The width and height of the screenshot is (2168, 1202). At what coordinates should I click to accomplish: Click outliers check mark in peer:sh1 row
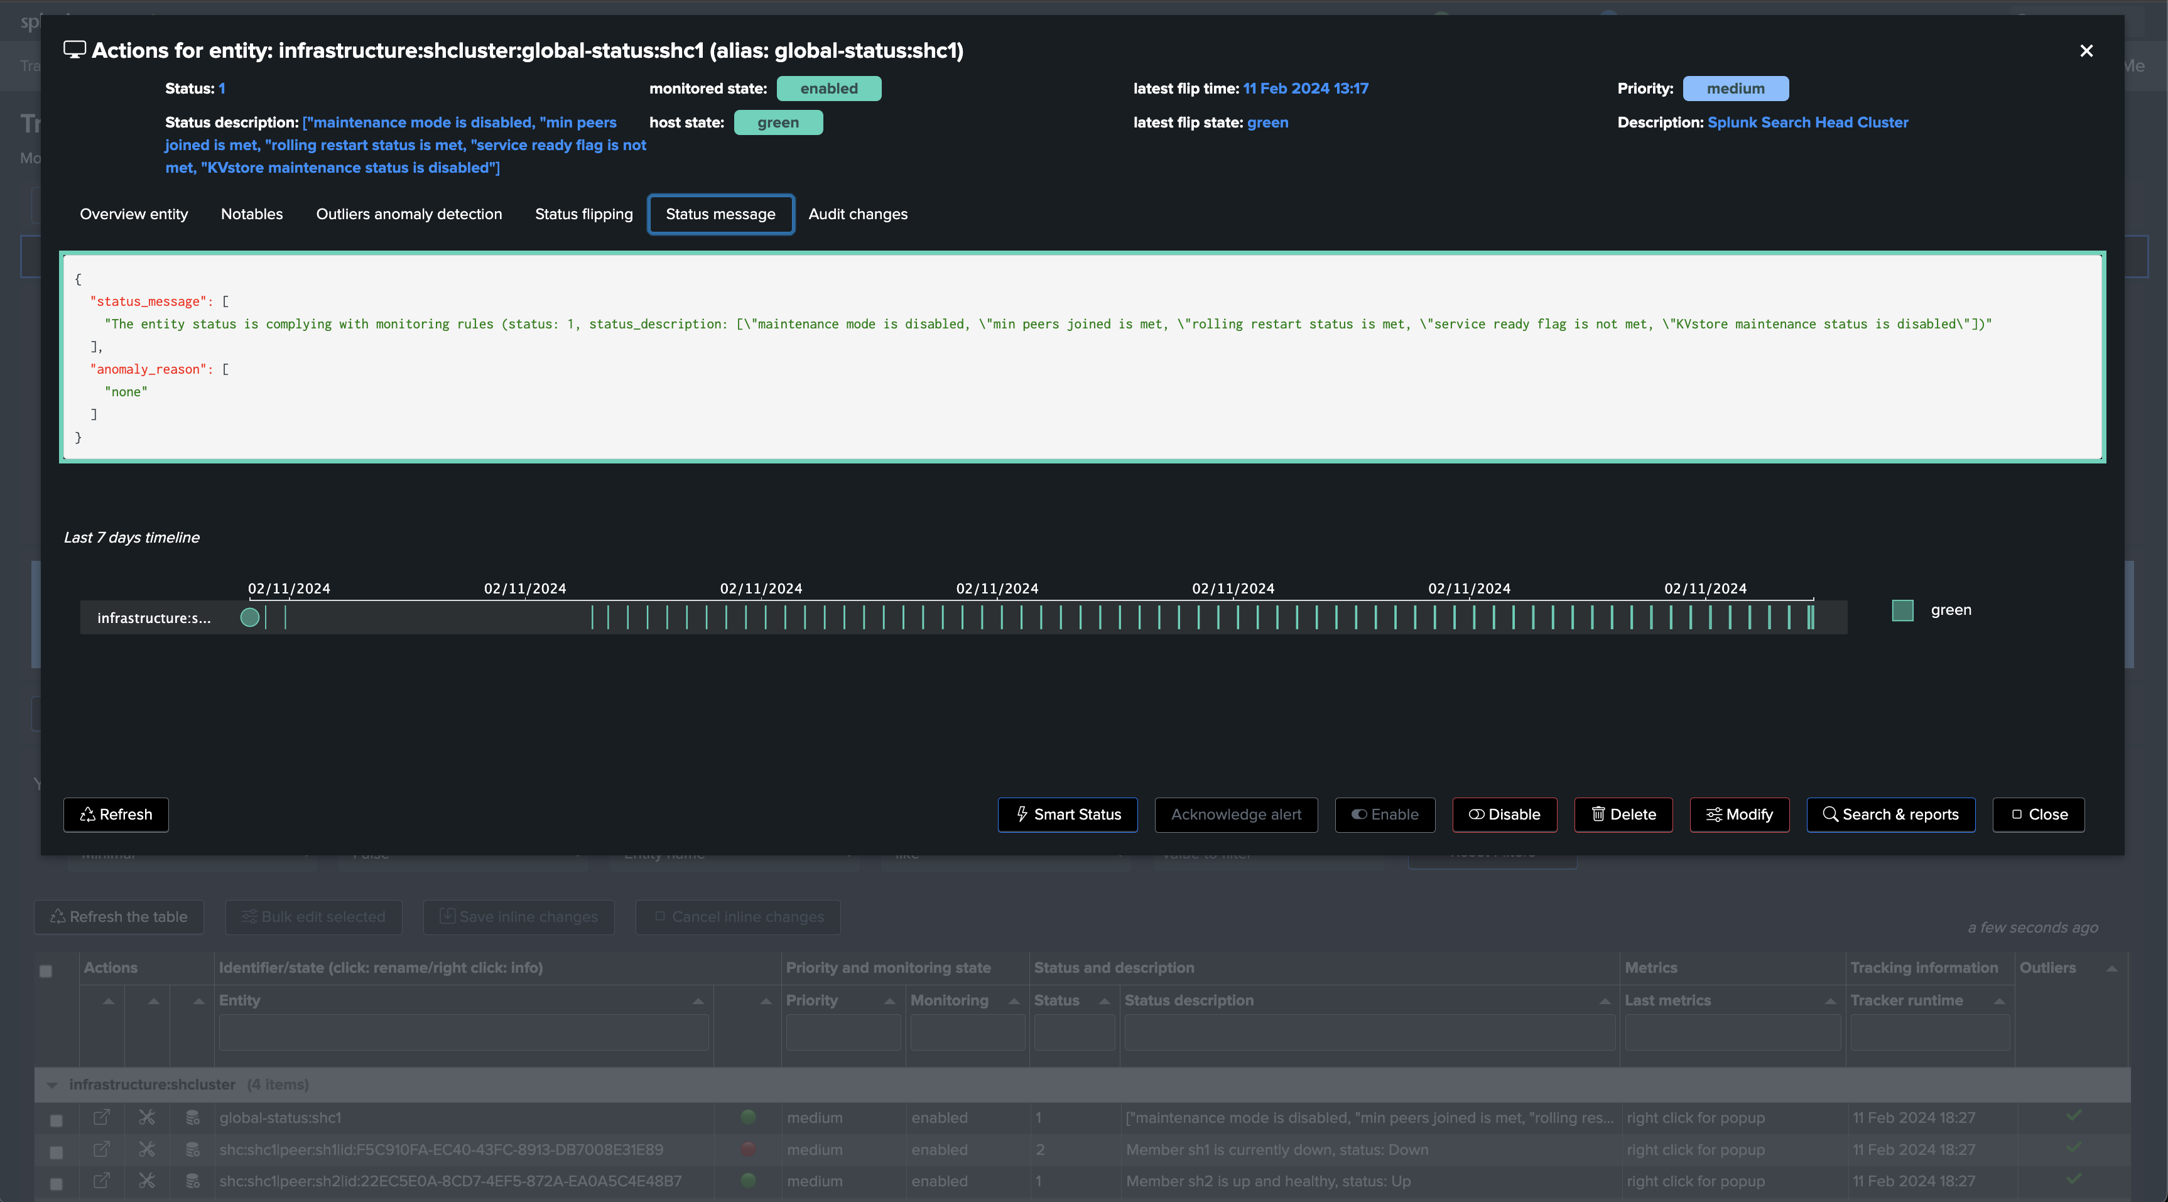2073,1147
